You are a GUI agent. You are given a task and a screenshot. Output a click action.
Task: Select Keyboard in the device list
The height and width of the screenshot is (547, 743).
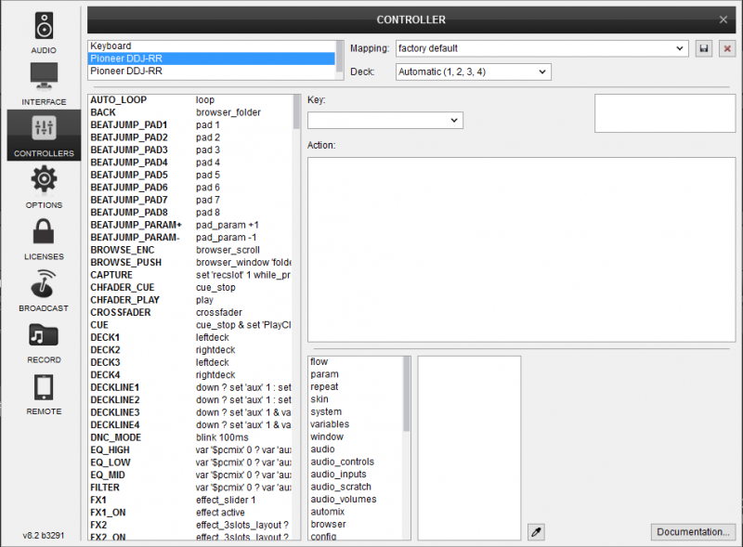pyautogui.click(x=212, y=46)
